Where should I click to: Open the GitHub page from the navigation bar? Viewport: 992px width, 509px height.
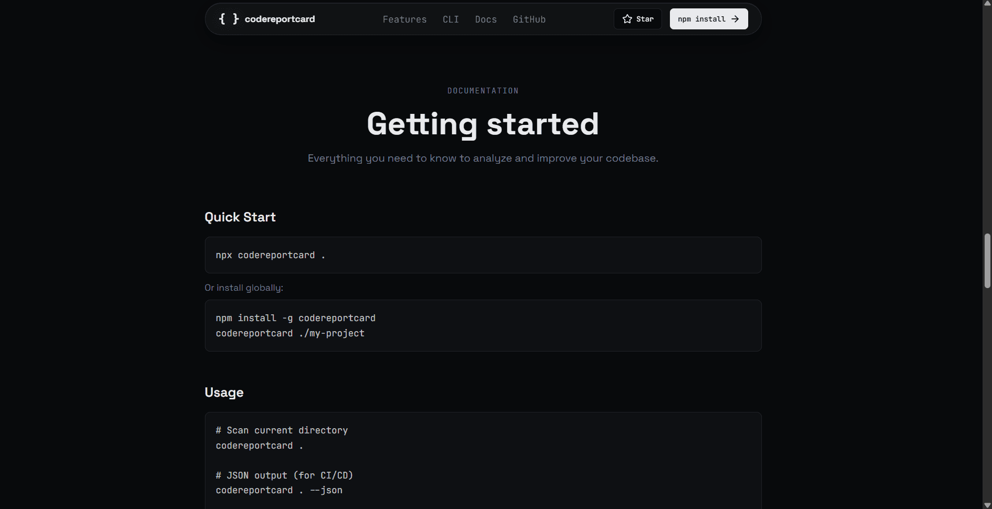[x=529, y=19]
